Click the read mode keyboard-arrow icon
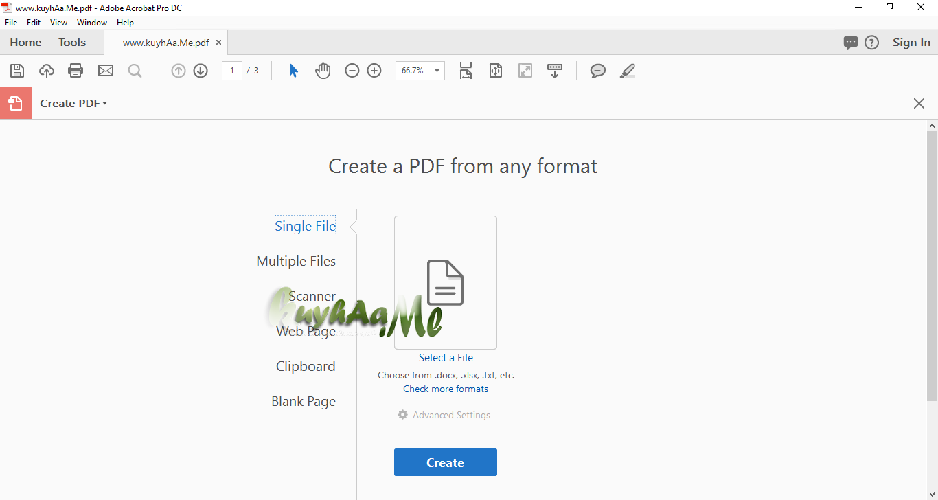Image resolution: width=938 pixels, height=500 pixels. (555, 71)
